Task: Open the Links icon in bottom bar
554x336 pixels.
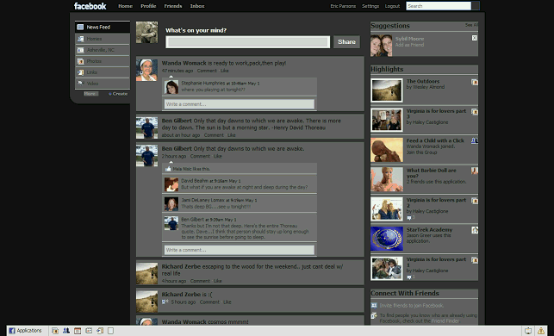Action: click(x=100, y=331)
